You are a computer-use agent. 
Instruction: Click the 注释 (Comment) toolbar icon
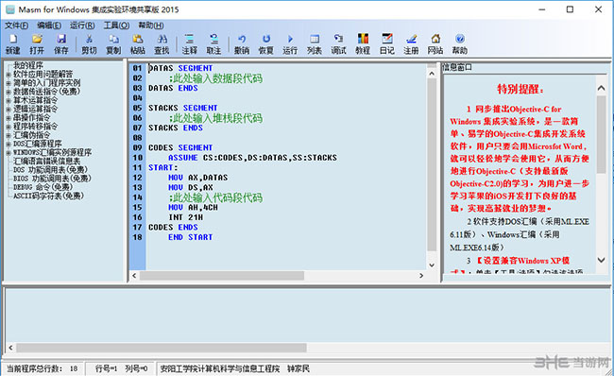coord(190,43)
